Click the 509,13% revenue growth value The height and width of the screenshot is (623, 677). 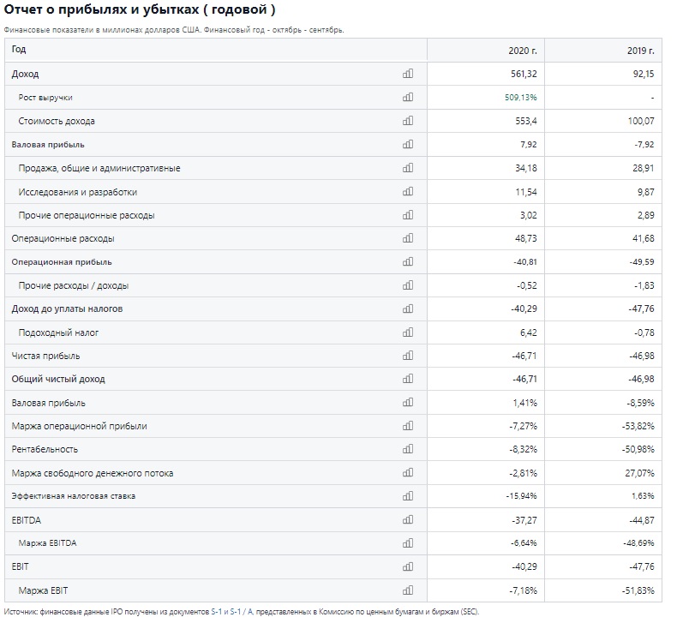pyautogui.click(x=521, y=98)
